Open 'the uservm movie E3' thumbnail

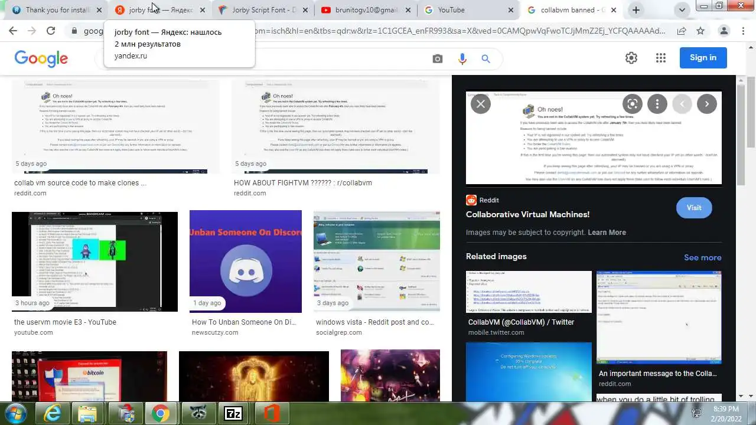click(94, 261)
